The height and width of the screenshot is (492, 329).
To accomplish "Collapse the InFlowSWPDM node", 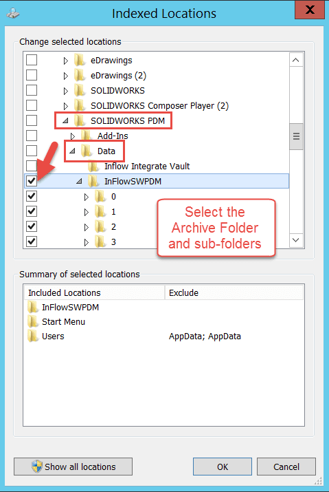I will (x=79, y=181).
